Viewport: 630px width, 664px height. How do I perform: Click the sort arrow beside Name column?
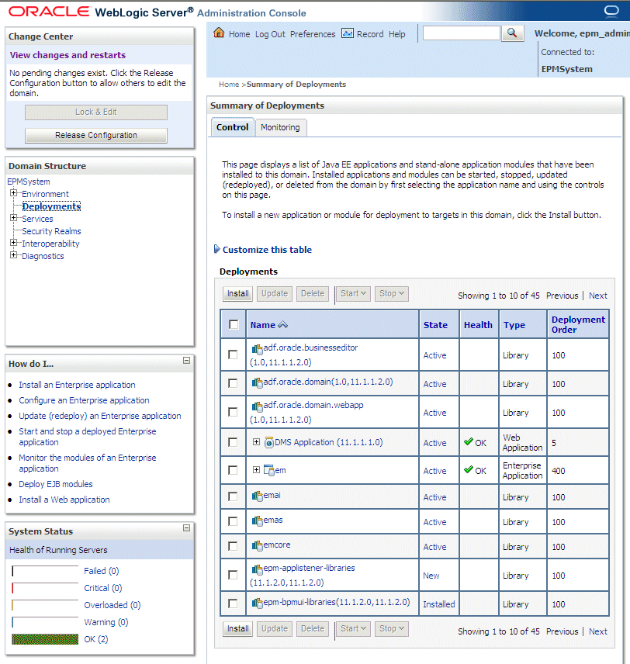coord(282,325)
